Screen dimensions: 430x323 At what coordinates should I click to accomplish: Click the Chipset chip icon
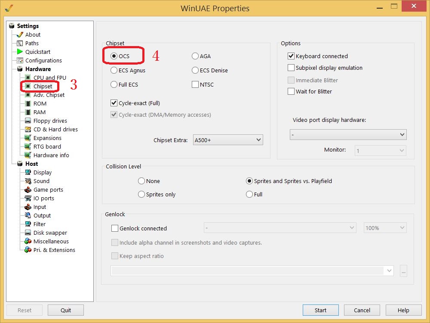click(x=28, y=86)
